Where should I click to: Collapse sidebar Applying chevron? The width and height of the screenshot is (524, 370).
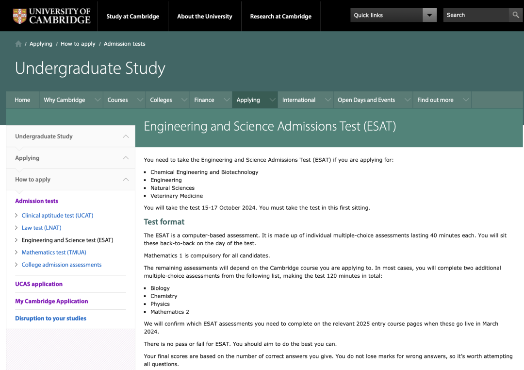coord(126,158)
